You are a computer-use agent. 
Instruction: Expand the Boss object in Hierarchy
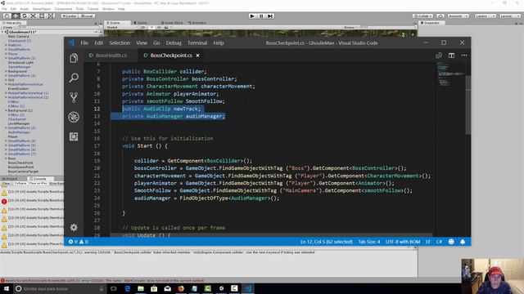coord(6,158)
